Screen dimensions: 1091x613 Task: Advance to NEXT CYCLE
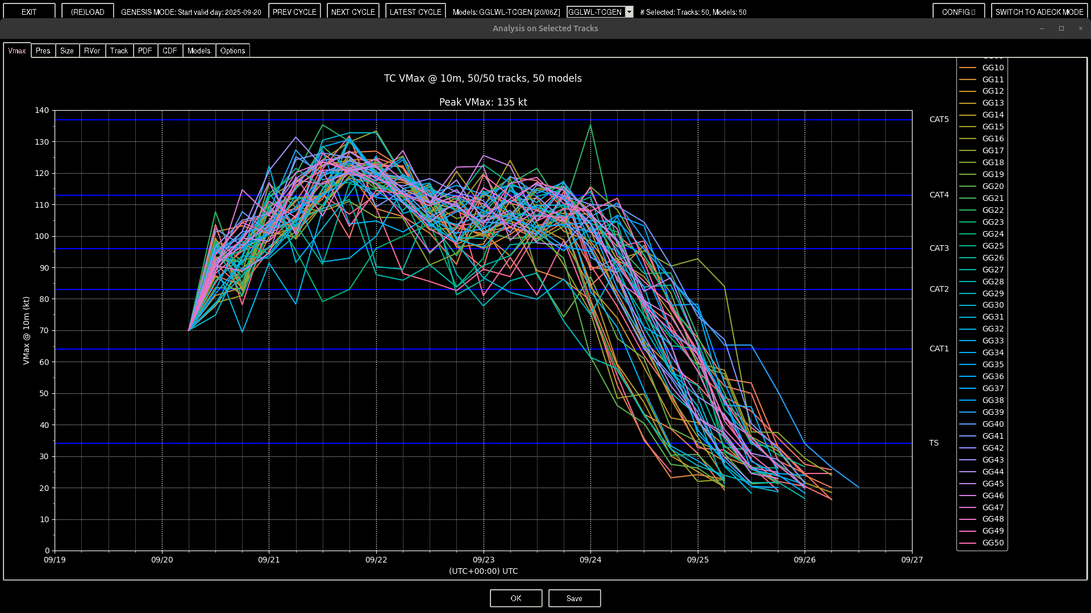pos(353,12)
